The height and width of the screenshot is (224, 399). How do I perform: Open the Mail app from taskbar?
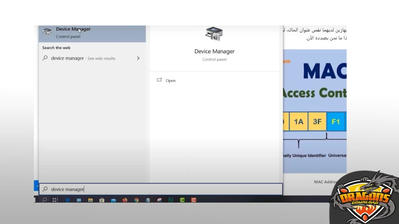tap(113, 200)
